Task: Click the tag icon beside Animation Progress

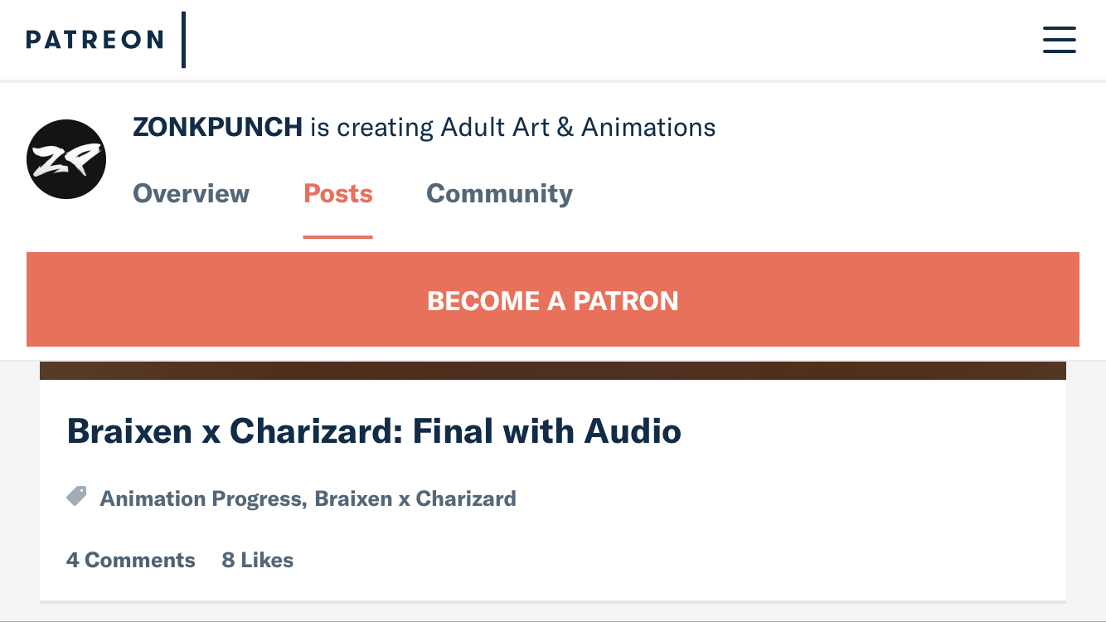Action: (x=76, y=497)
